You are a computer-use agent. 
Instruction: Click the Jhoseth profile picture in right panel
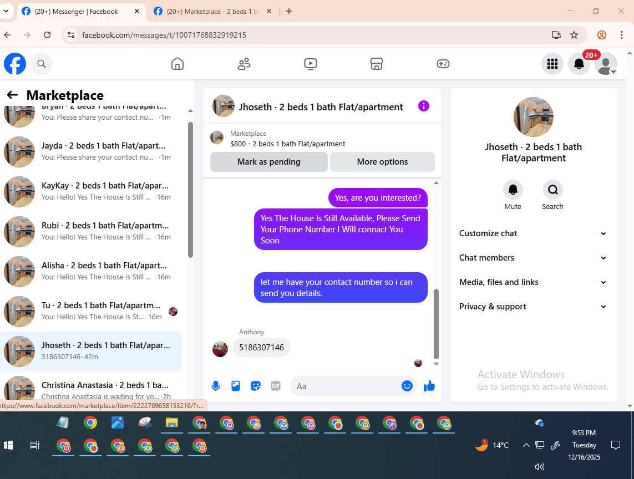pos(533,117)
